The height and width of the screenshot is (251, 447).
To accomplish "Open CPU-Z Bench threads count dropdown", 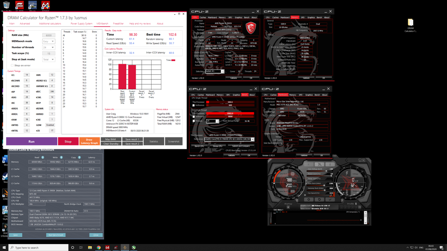I will pyautogui.click(x=213, y=121).
